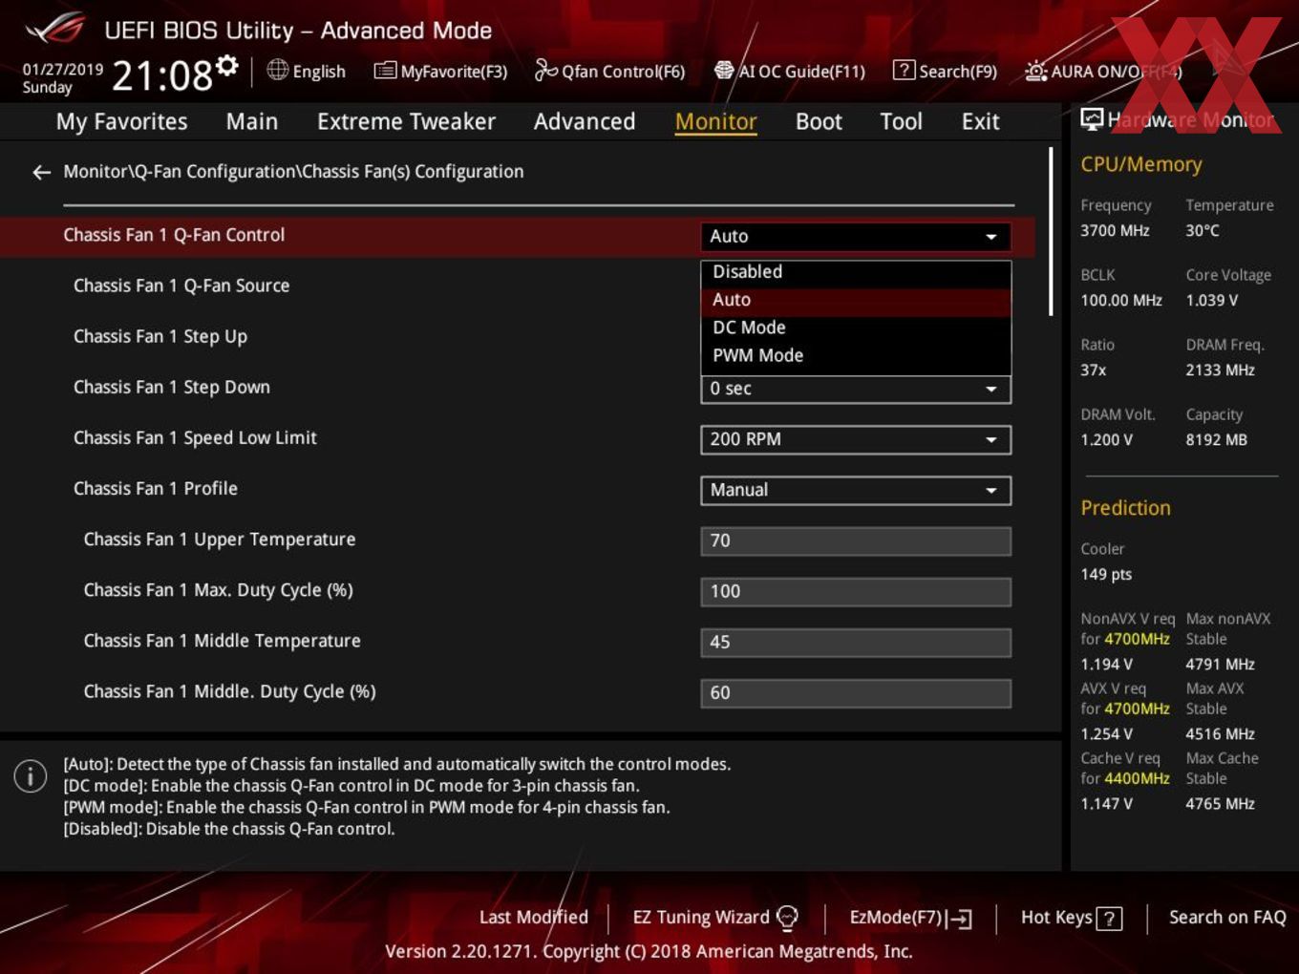The image size is (1299, 974).
Task: Launch AI OC Guide(F11)
Action: [790, 71]
